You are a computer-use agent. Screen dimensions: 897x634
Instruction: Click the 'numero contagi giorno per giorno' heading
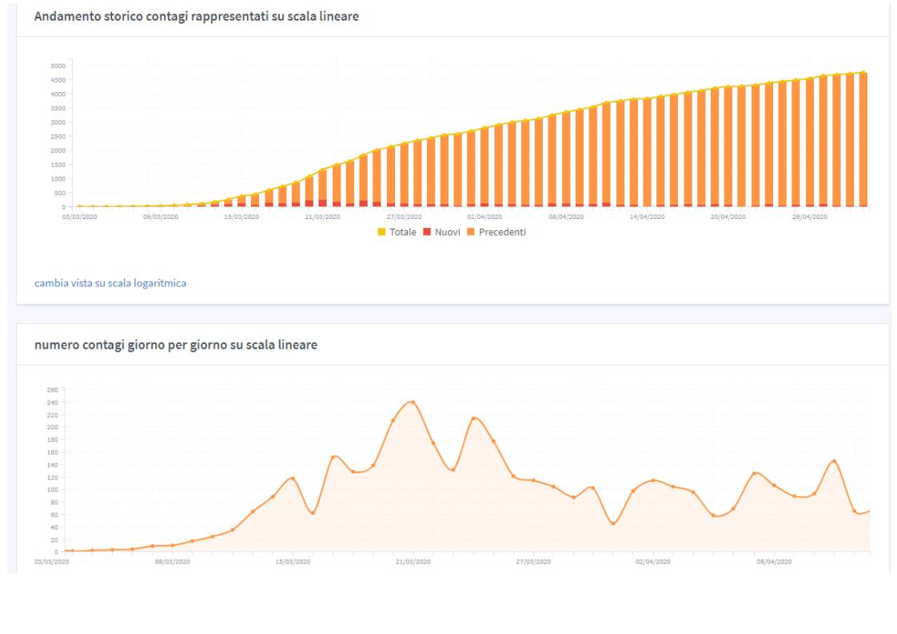tap(176, 345)
